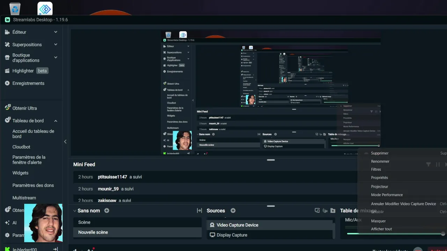Open the Cloudbot page
This screenshot has width=447, height=251.
pos(21,147)
